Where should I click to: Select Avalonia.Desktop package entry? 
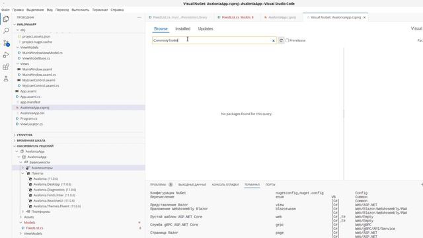coord(52,184)
